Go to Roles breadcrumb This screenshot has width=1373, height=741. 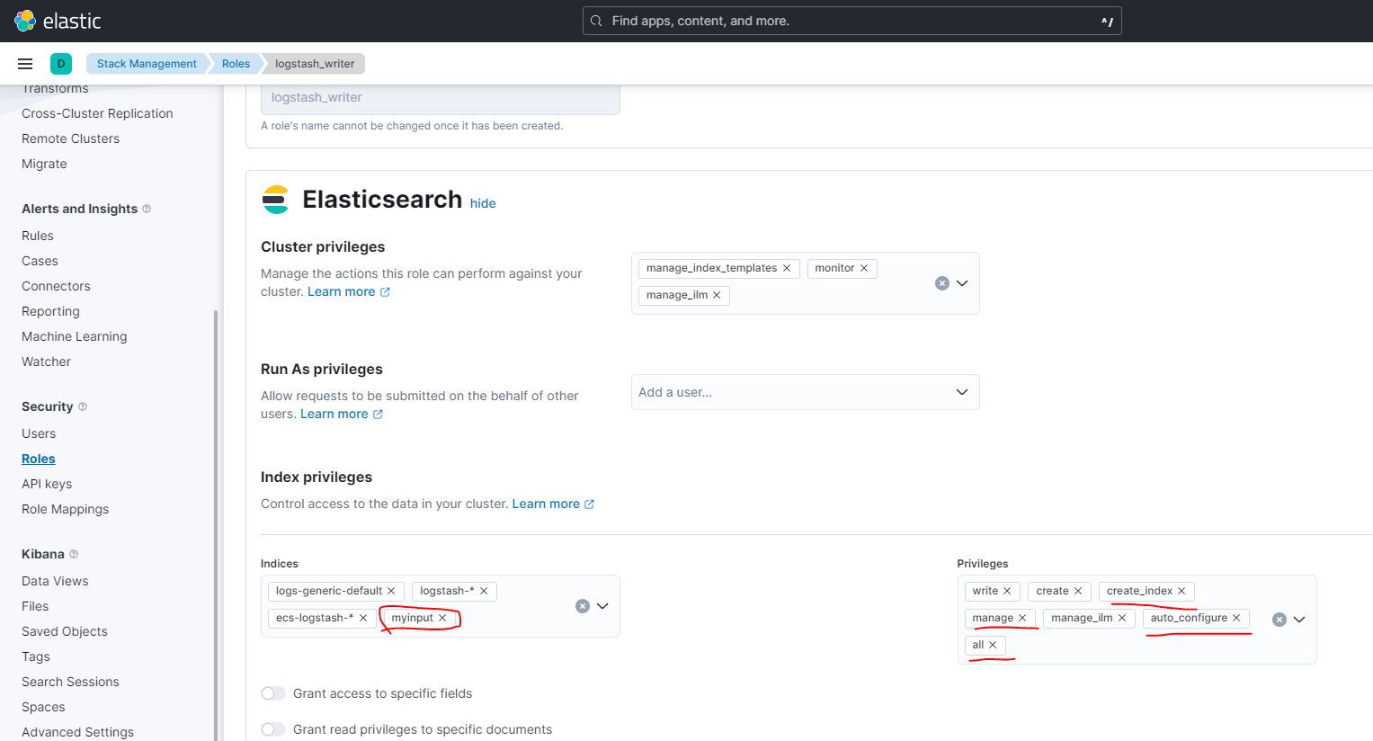236,64
